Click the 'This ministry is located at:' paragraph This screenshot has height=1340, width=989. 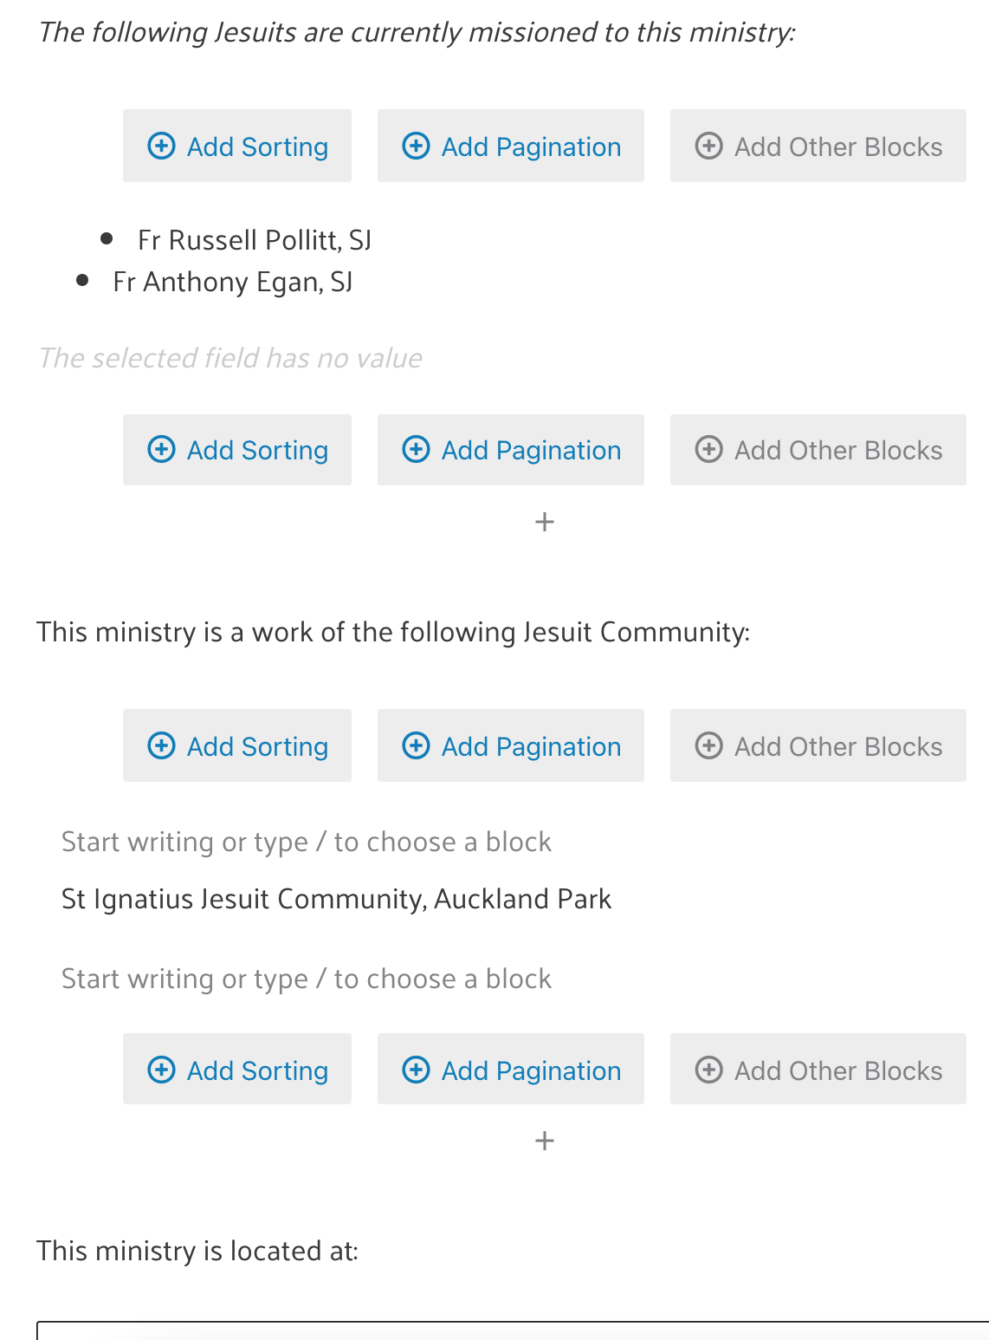point(197,1251)
